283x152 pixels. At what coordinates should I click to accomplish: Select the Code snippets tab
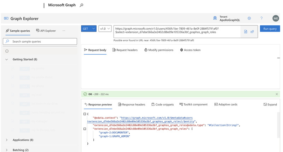coord(162,104)
